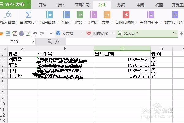Open the 财务 functions book icon

coord(80,15)
